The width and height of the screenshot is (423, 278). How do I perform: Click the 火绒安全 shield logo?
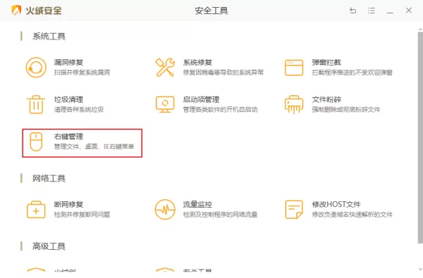pos(16,11)
